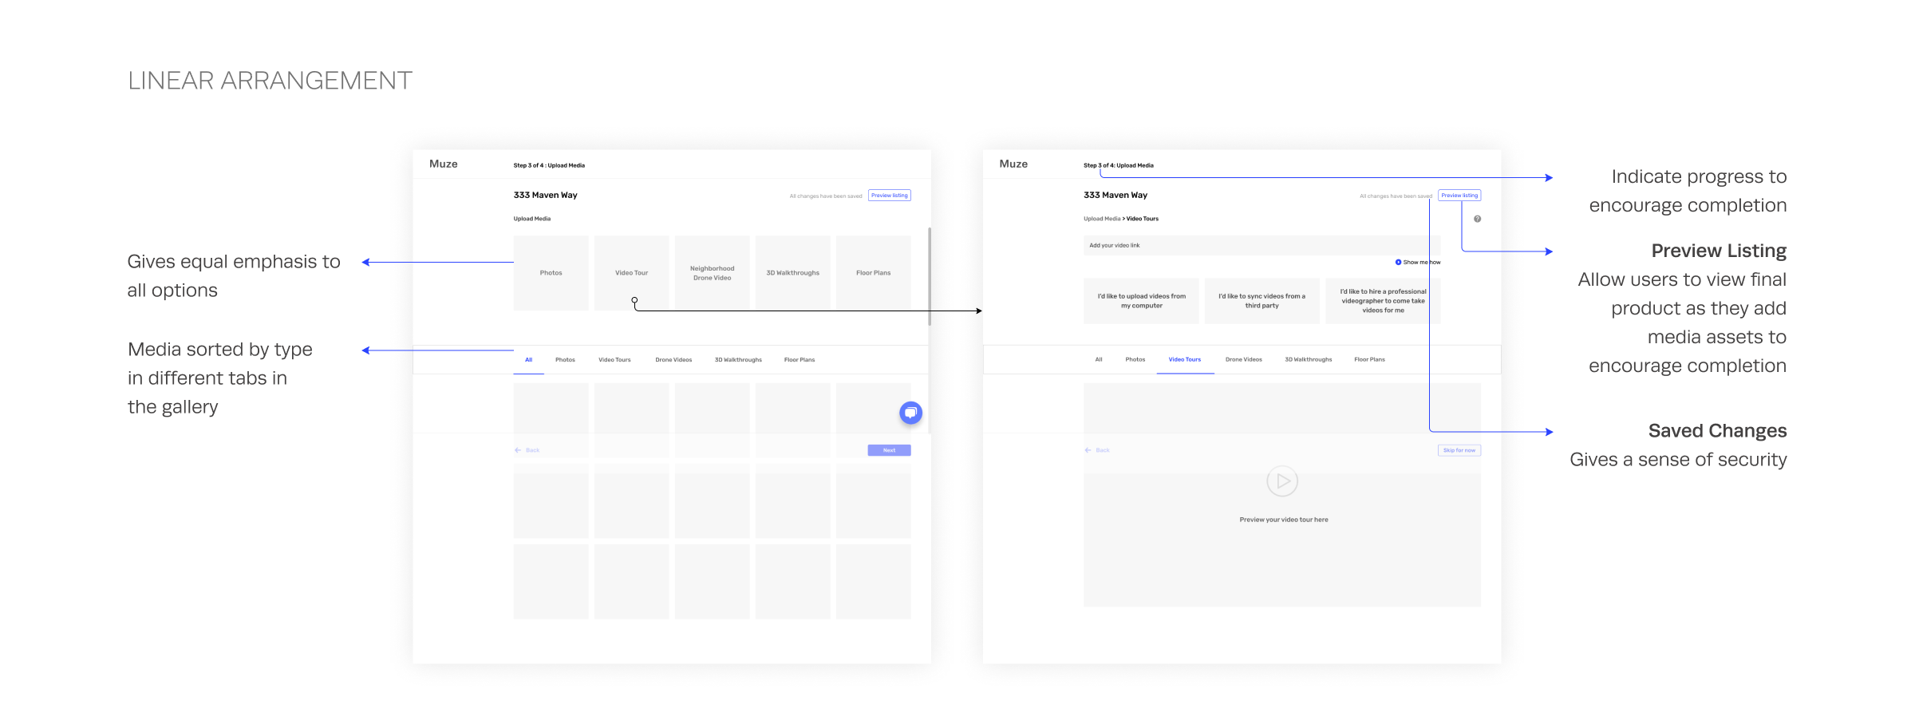Select the Photos upload card
Viewport: 1915px width, 728px height.
tap(551, 273)
